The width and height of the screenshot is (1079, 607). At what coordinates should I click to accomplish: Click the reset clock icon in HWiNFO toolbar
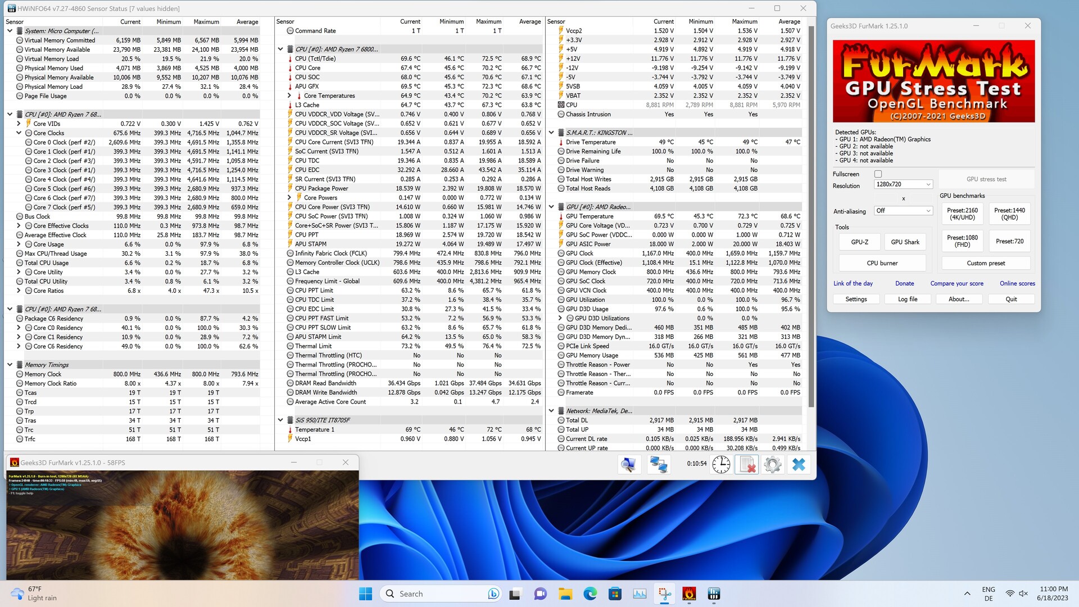click(x=721, y=464)
